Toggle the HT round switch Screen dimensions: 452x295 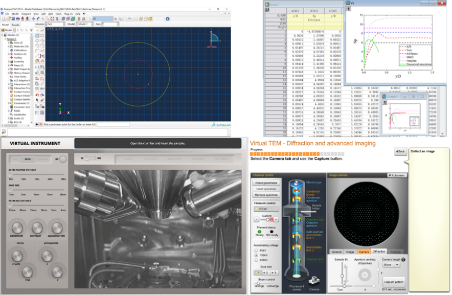click(x=63, y=159)
